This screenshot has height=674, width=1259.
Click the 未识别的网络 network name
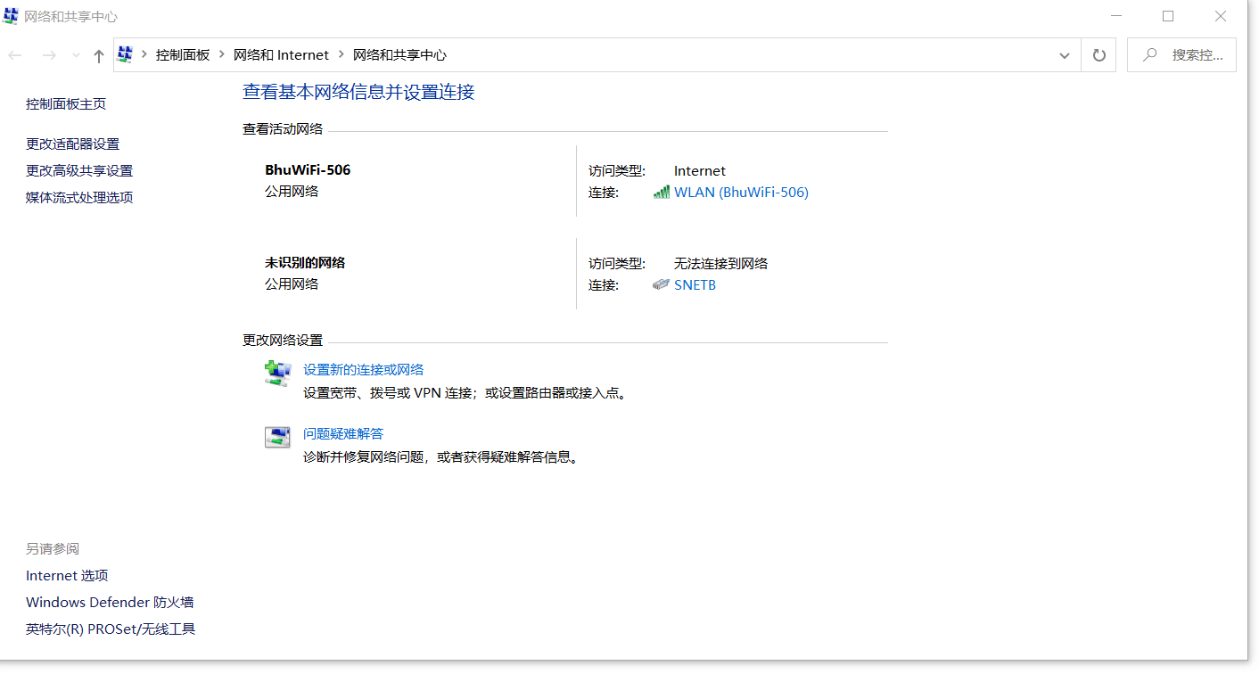point(305,262)
